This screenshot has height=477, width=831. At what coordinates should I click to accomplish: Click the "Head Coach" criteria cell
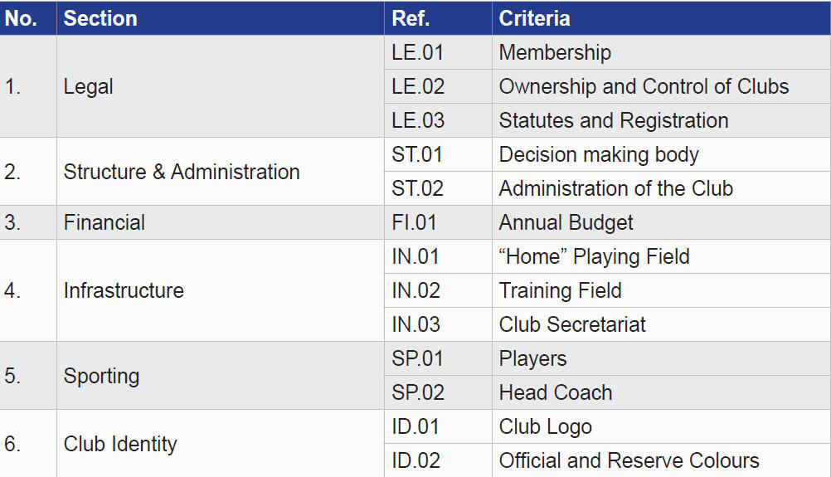(x=556, y=392)
